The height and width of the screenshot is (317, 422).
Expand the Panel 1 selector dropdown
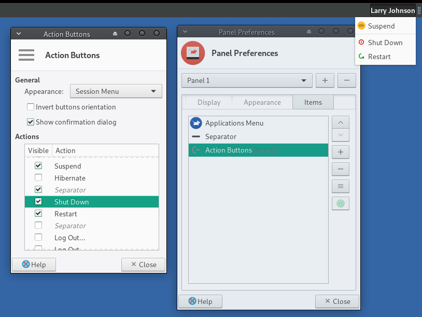coord(247,80)
